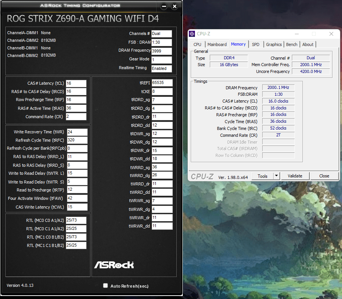Go to the About tab in CPU-Z
Viewport: 342px width, 299px height.
tap(308, 44)
